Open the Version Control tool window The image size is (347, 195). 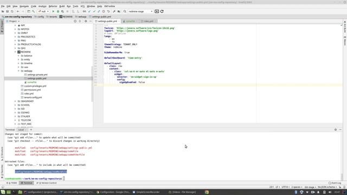click(x=47, y=183)
